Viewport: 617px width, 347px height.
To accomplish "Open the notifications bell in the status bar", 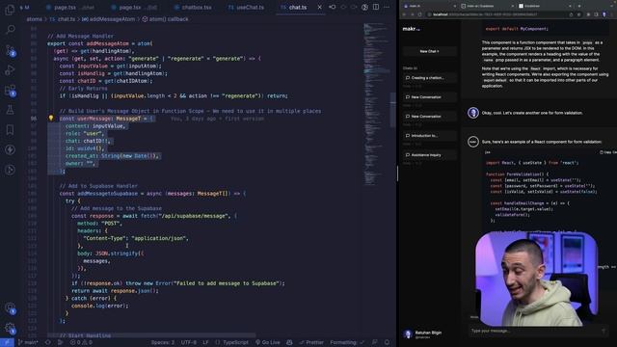I will tap(387, 342).
